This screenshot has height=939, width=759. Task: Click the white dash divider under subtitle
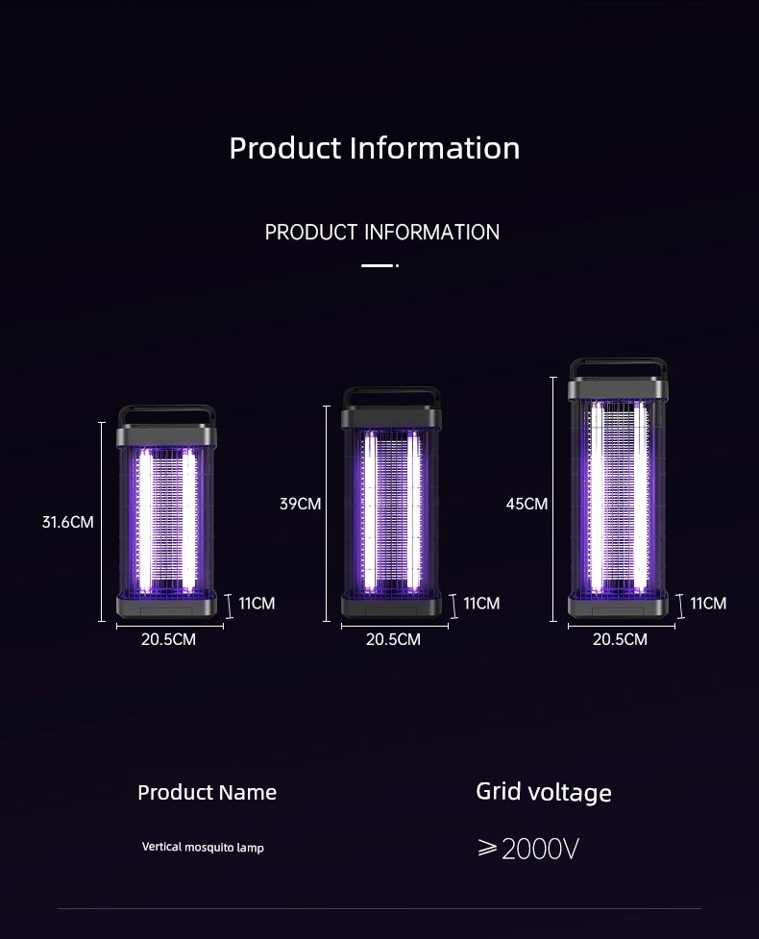click(x=379, y=265)
